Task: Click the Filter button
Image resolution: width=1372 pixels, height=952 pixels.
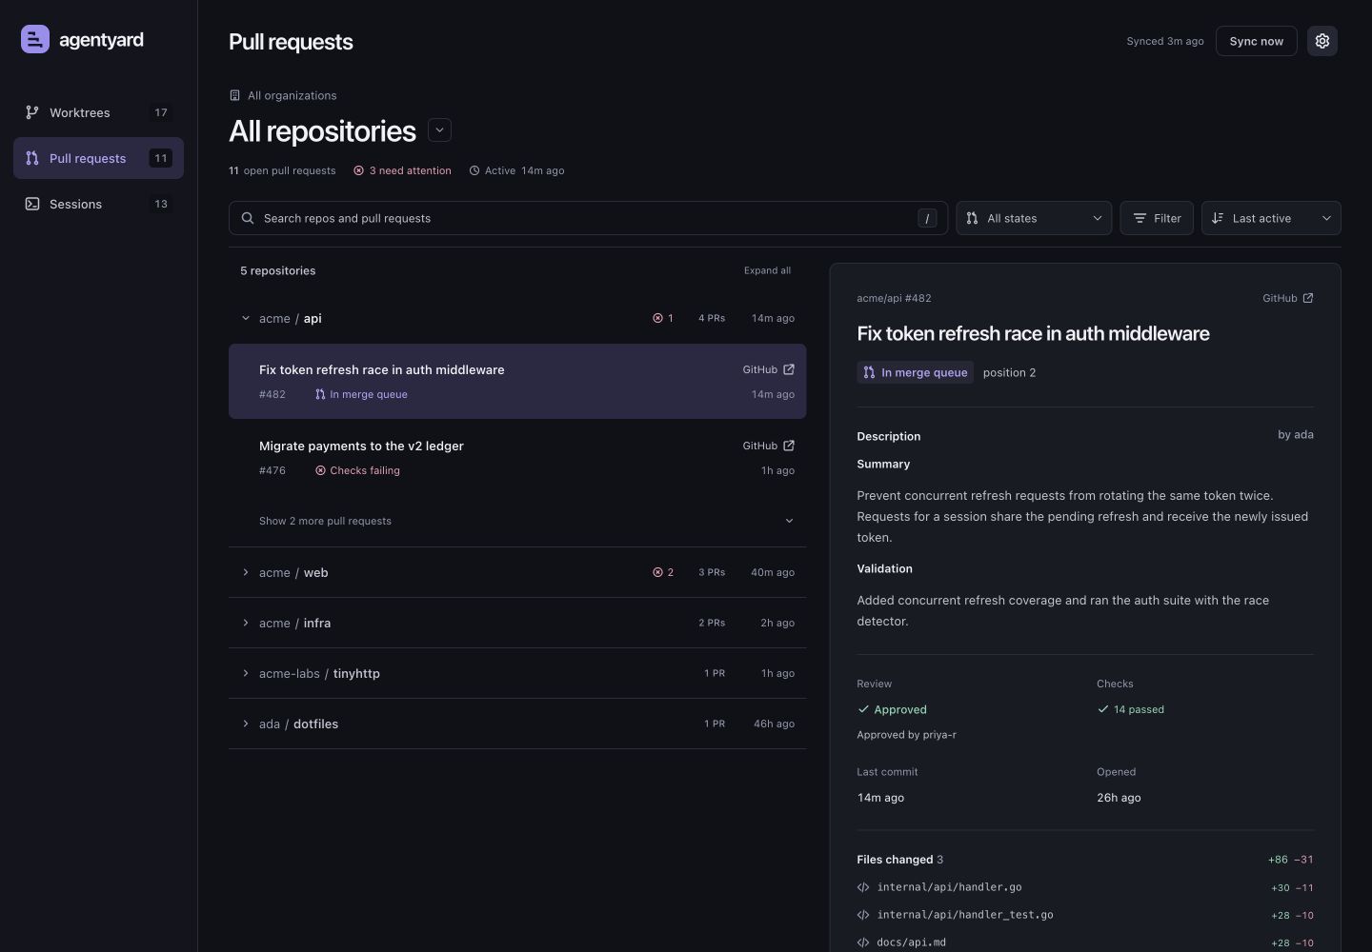Action: click(1157, 218)
